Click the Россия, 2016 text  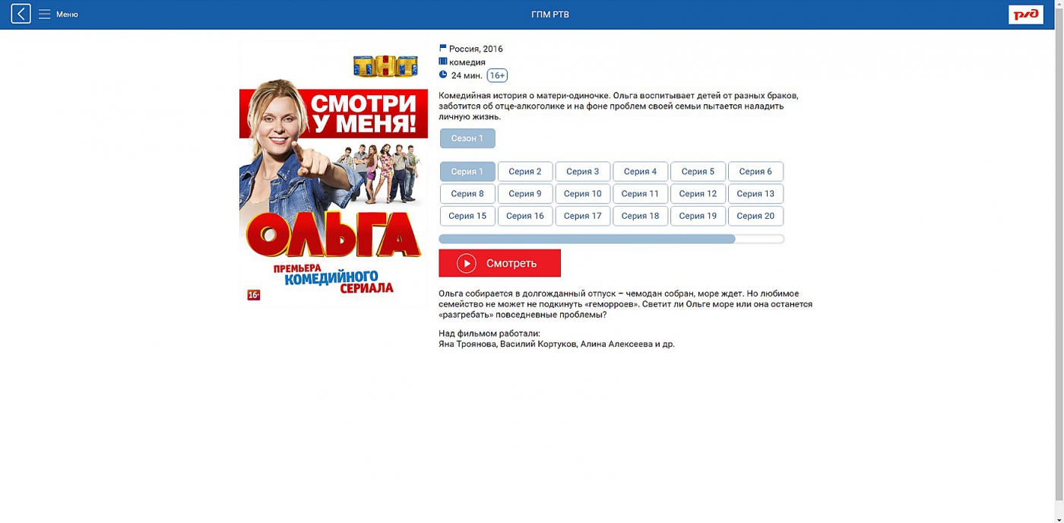tap(476, 49)
